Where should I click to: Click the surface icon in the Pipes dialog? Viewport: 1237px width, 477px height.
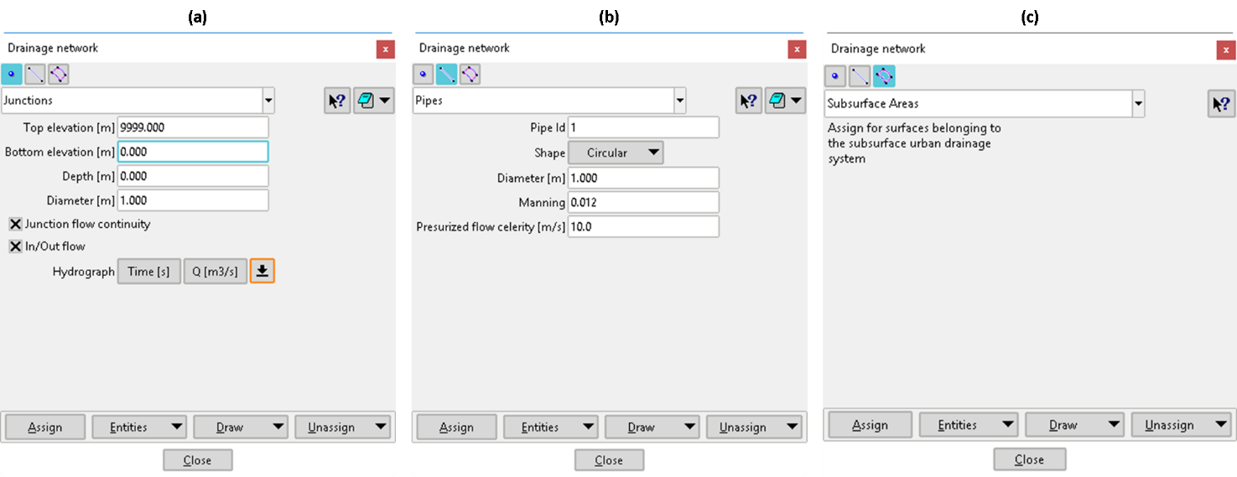coord(470,75)
